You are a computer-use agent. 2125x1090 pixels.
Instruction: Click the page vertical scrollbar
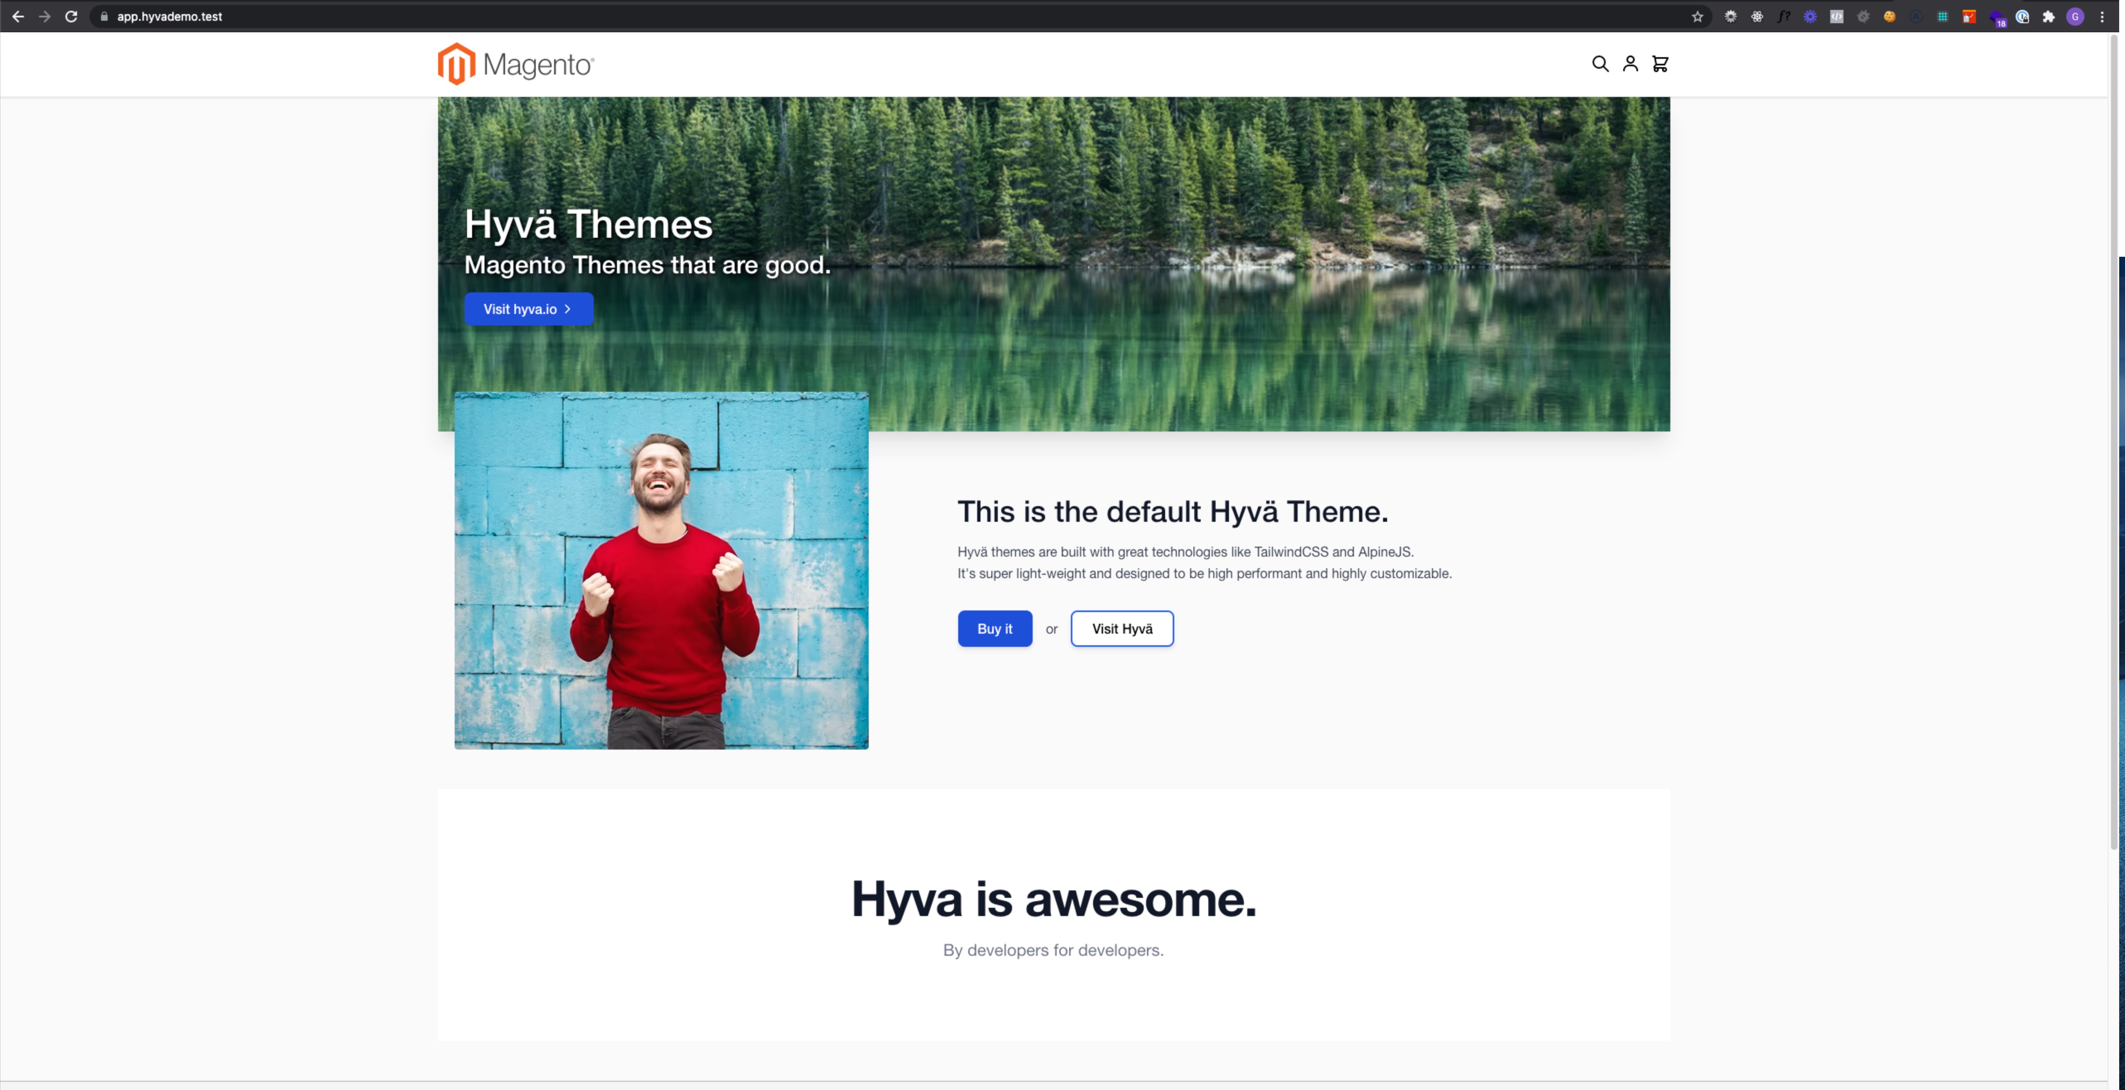coord(2113,441)
